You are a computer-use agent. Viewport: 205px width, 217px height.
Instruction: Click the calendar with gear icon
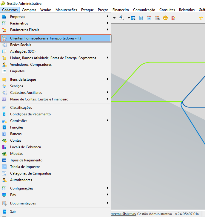click(x=157, y=18)
